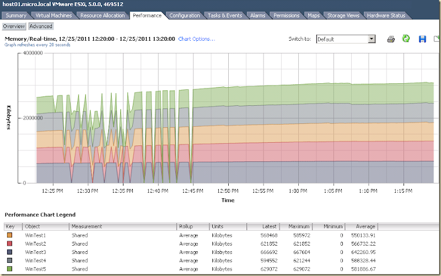Open the Summary tab

point(16,15)
